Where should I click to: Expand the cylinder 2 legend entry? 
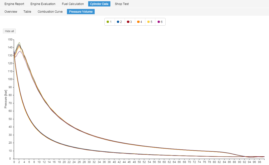[119, 22]
